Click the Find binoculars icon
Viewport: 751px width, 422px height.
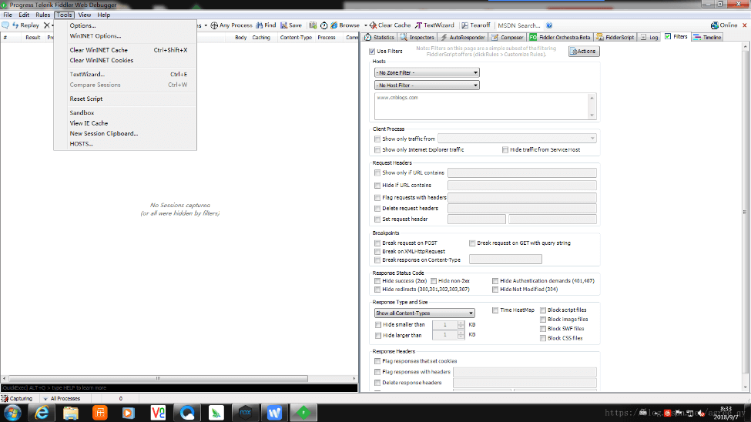(259, 25)
